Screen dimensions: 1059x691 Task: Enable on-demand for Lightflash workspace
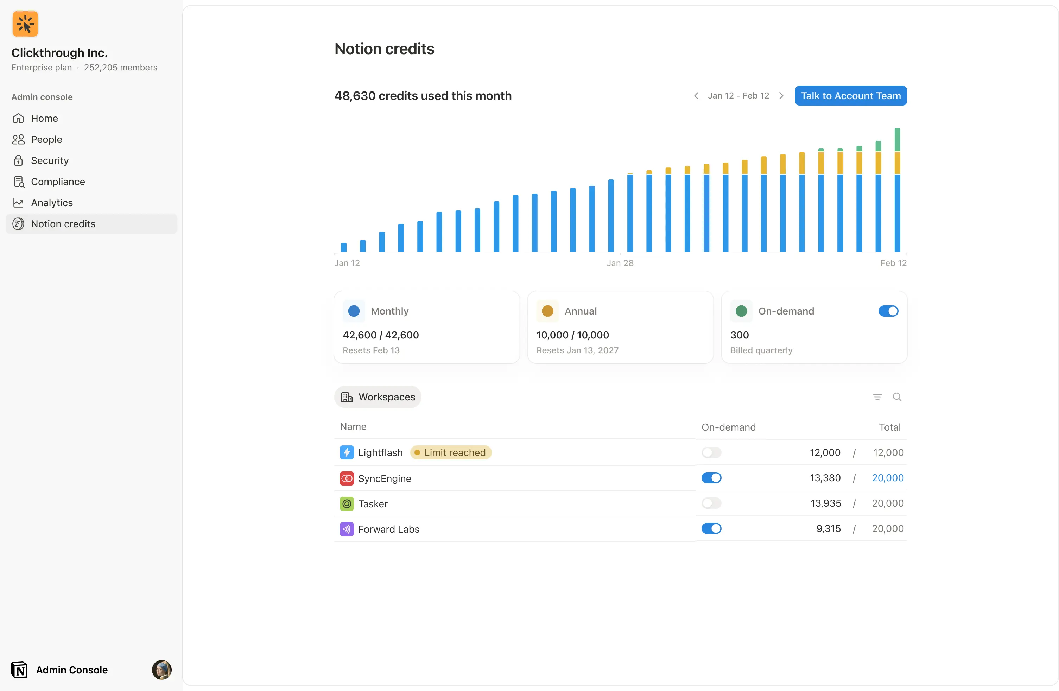click(711, 452)
